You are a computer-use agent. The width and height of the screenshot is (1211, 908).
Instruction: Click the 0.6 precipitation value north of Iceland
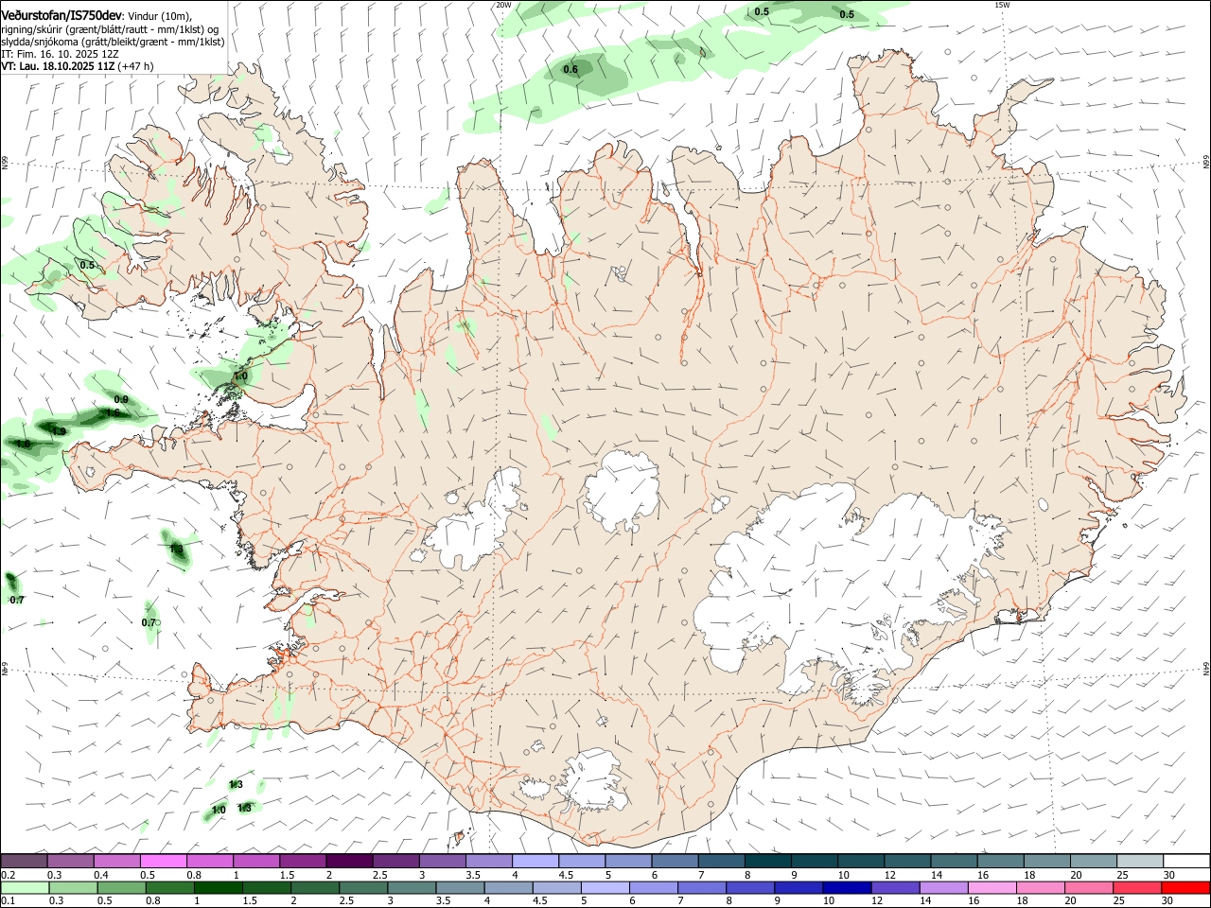(x=570, y=69)
